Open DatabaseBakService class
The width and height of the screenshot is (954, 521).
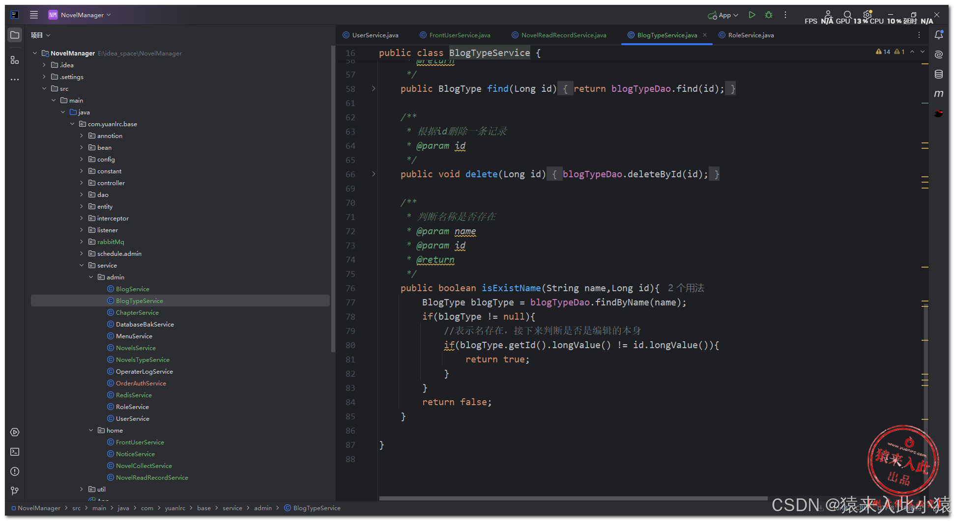coord(145,324)
